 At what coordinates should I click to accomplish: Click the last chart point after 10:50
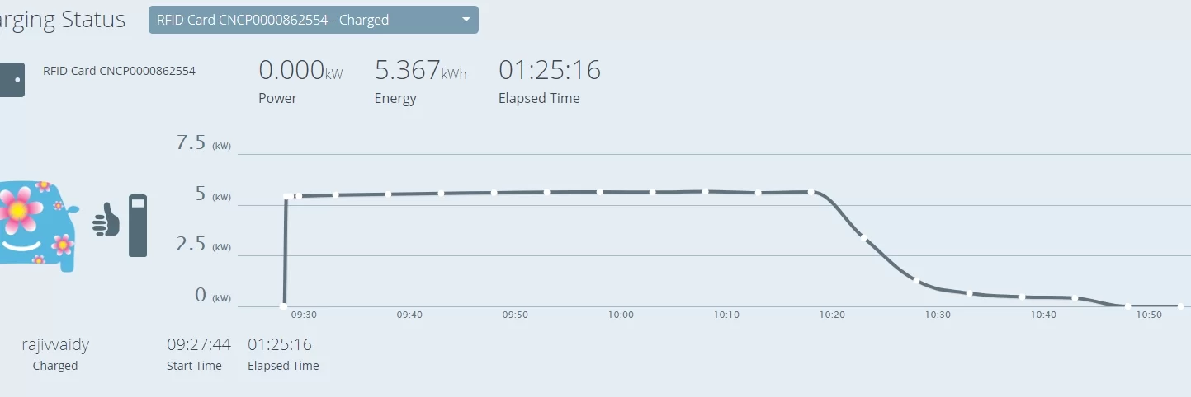1180,306
